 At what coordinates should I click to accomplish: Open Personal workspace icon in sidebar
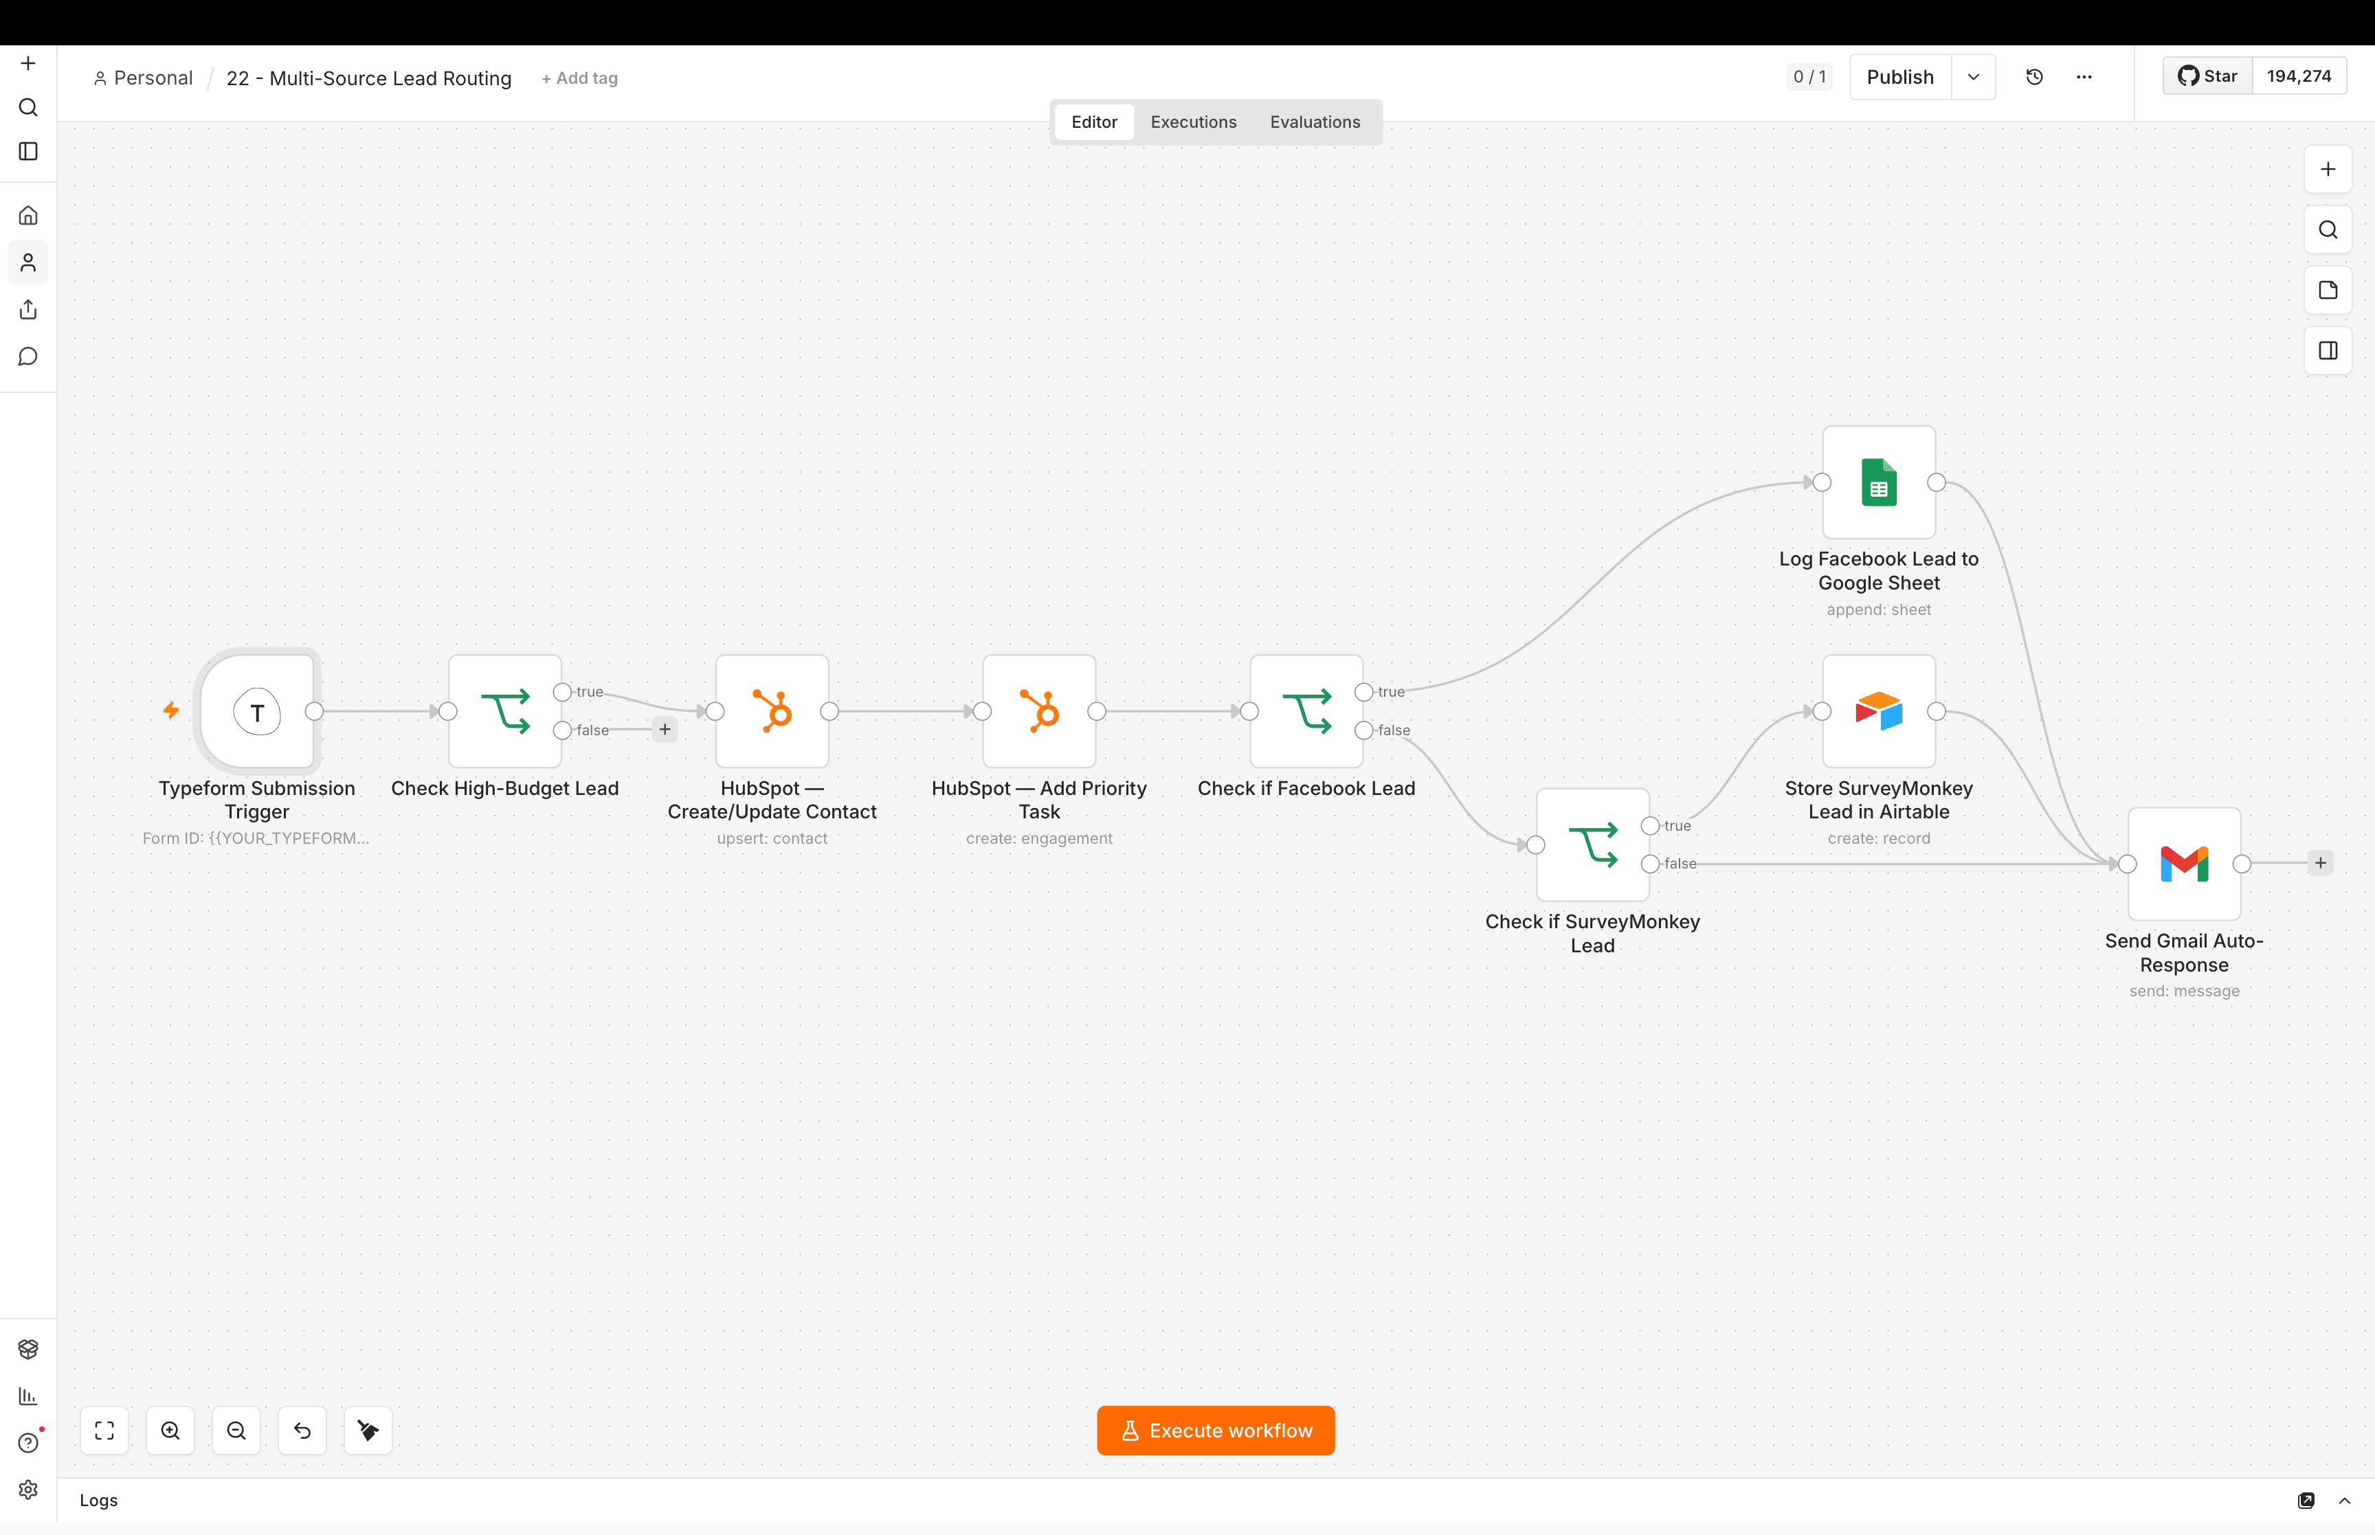click(28, 263)
